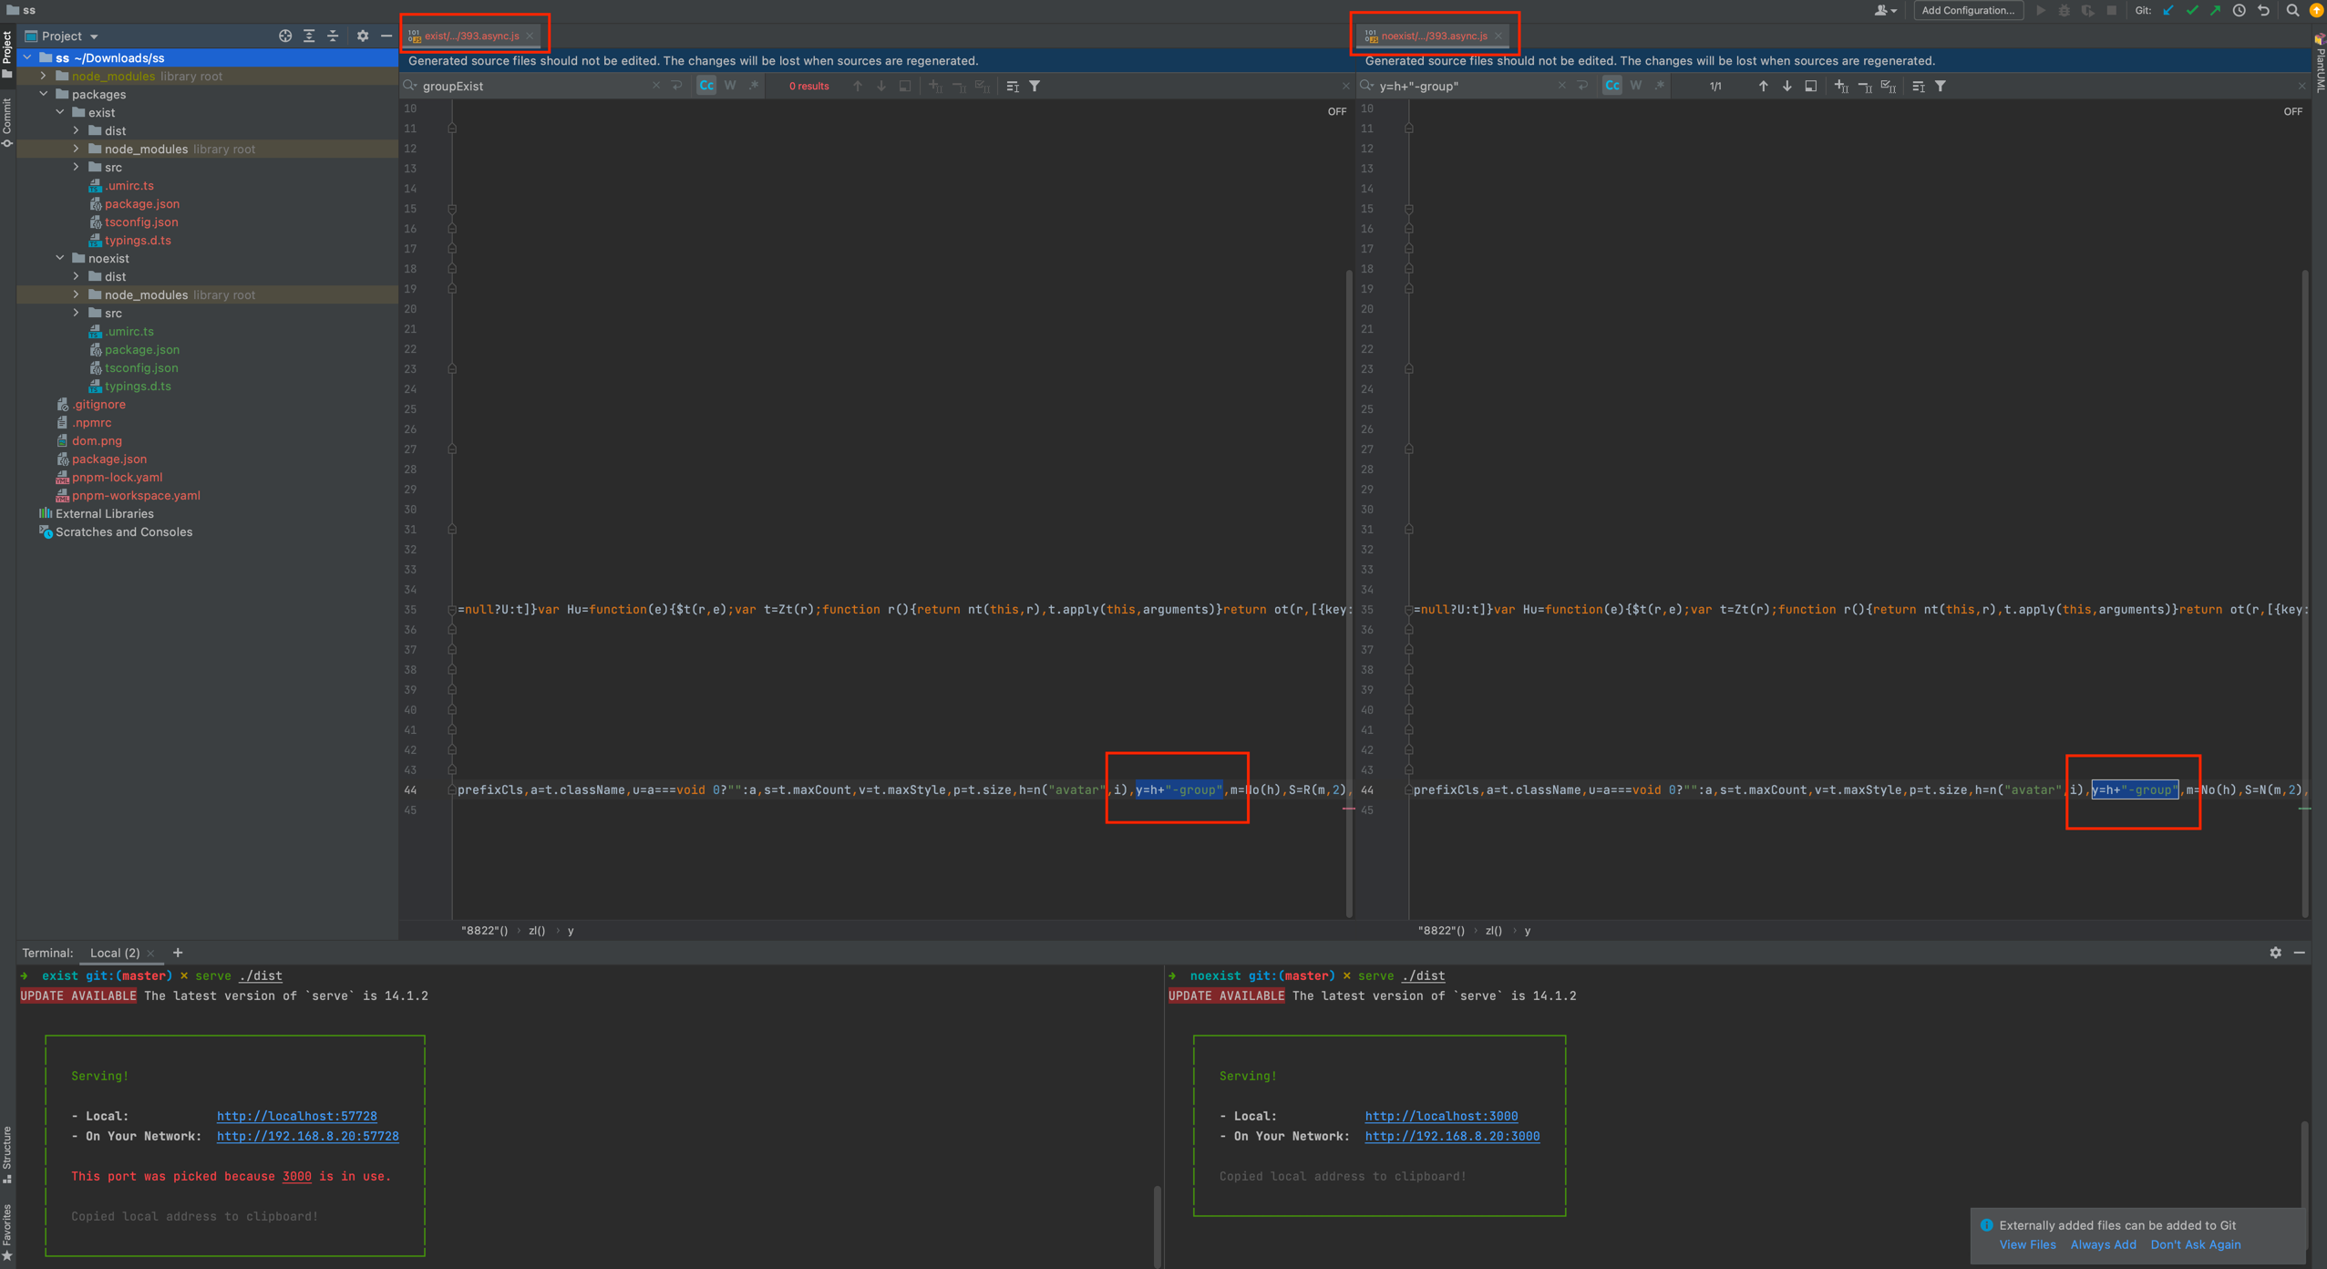2327x1269 pixels.
Task: Click Git rollback icon
Action: [x=2264, y=11]
